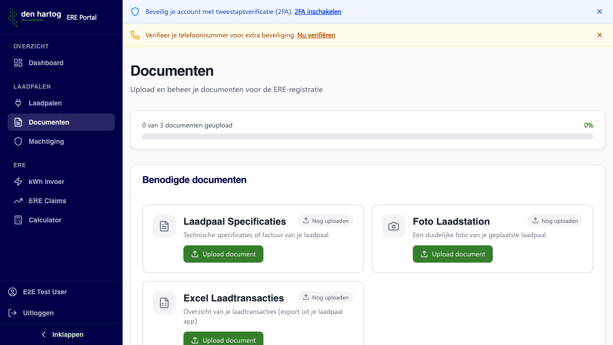Viewport: 613px width, 345px height.
Task: Click the document upload progress bar
Action: coord(368,137)
